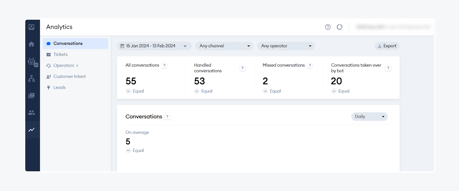Click the Export button
Screen dimensions: 459x191
387,46
